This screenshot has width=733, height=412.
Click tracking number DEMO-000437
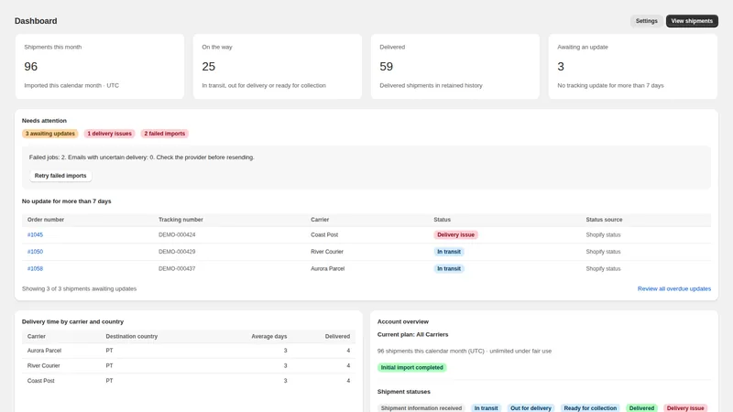(x=177, y=268)
